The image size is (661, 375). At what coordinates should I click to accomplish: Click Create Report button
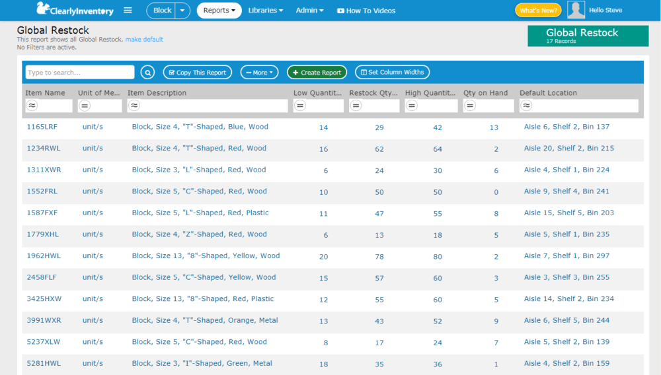point(317,73)
